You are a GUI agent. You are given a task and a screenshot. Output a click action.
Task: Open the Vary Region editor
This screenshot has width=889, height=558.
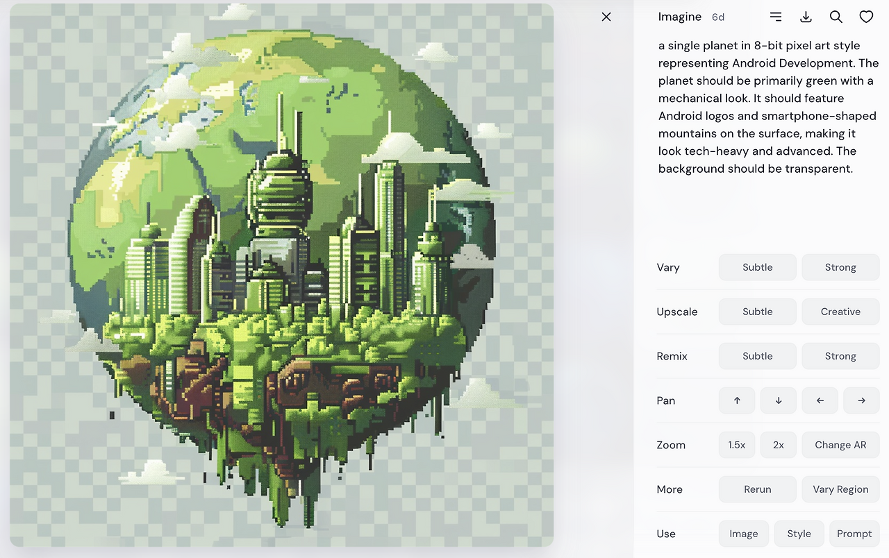841,489
